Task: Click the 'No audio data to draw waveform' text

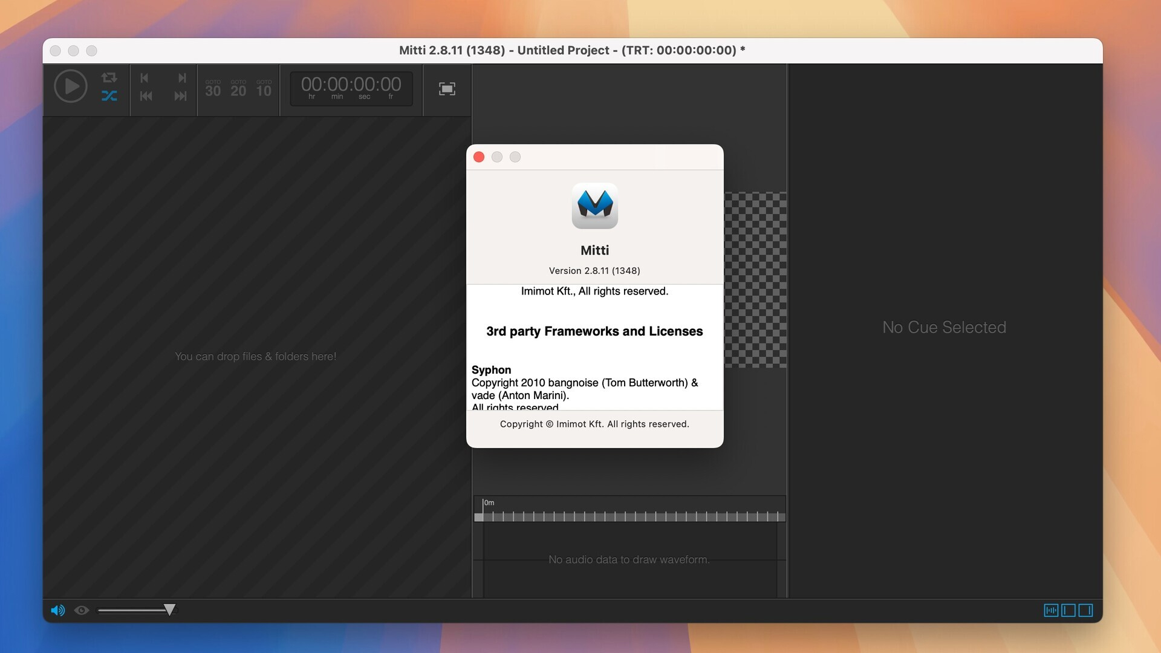Action: (629, 559)
